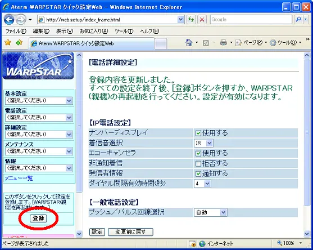Click the status bar security popup-blocker icon

tap(192, 244)
